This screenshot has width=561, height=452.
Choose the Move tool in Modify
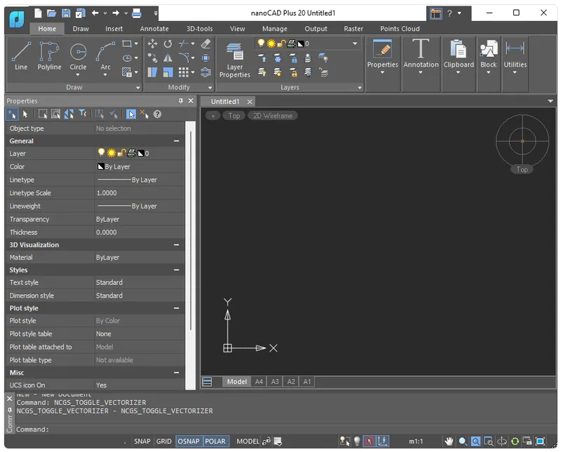[x=152, y=44]
